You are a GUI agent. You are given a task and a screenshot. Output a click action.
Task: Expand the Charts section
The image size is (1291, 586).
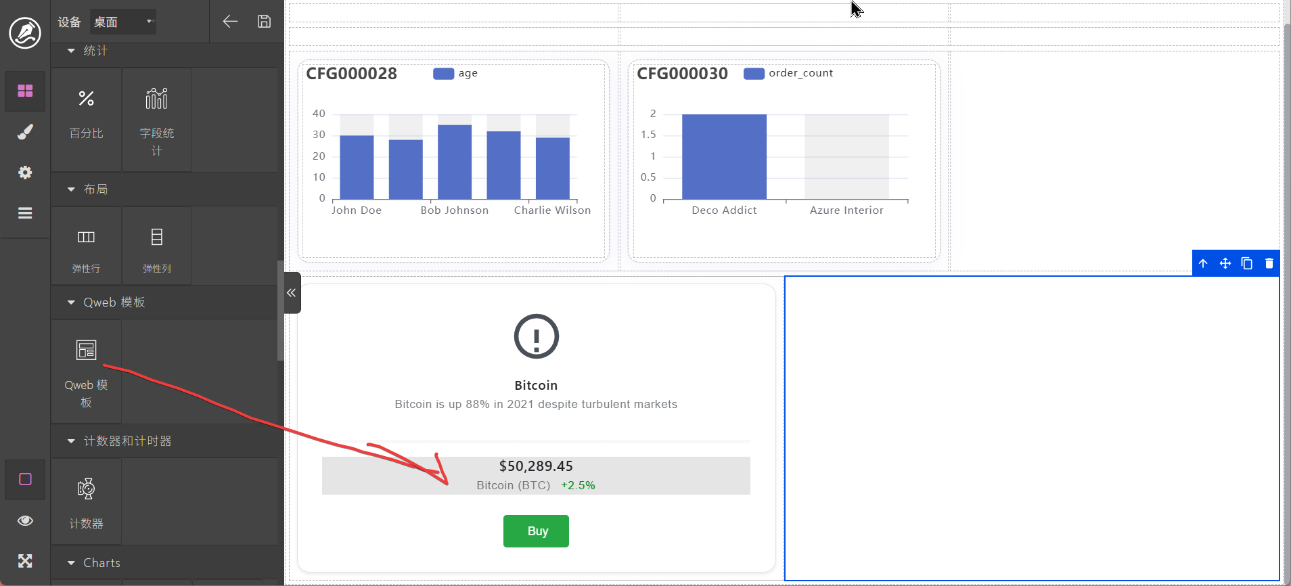(71, 563)
